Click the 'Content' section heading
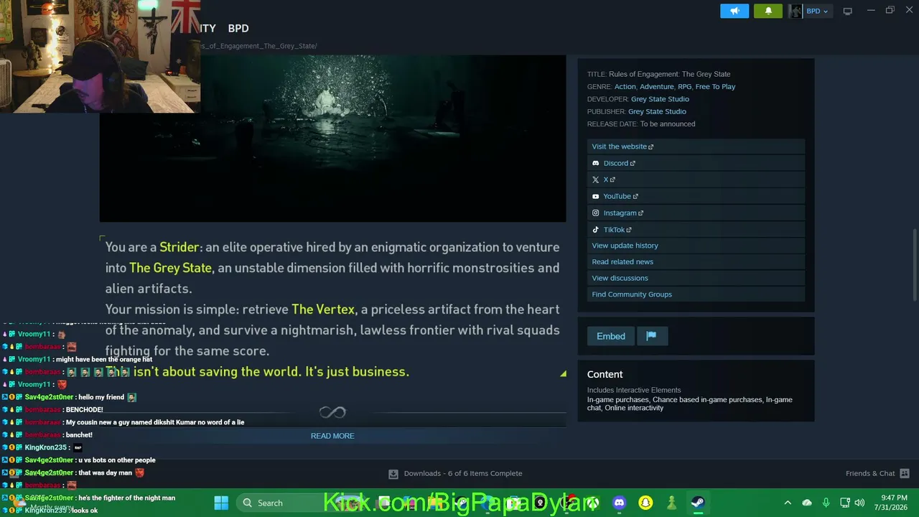 click(x=605, y=374)
